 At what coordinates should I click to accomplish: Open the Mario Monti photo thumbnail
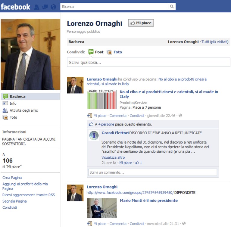coord(102,208)
